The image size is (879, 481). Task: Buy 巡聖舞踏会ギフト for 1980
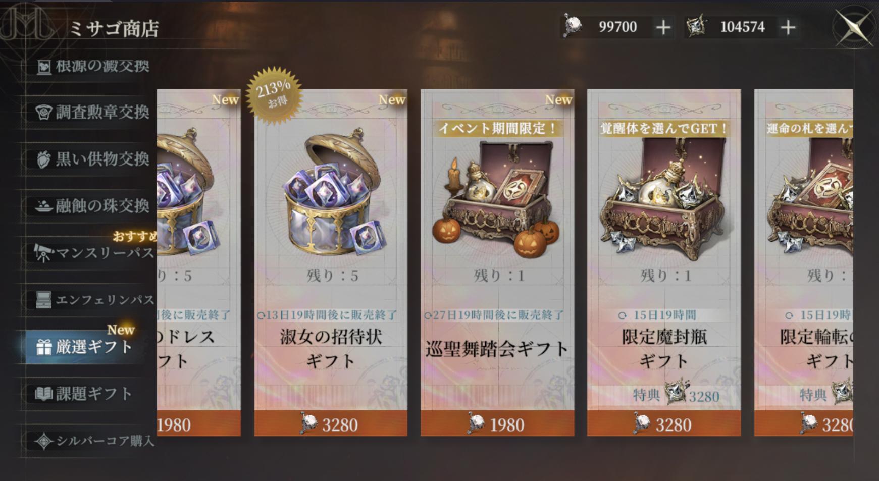coord(497,424)
